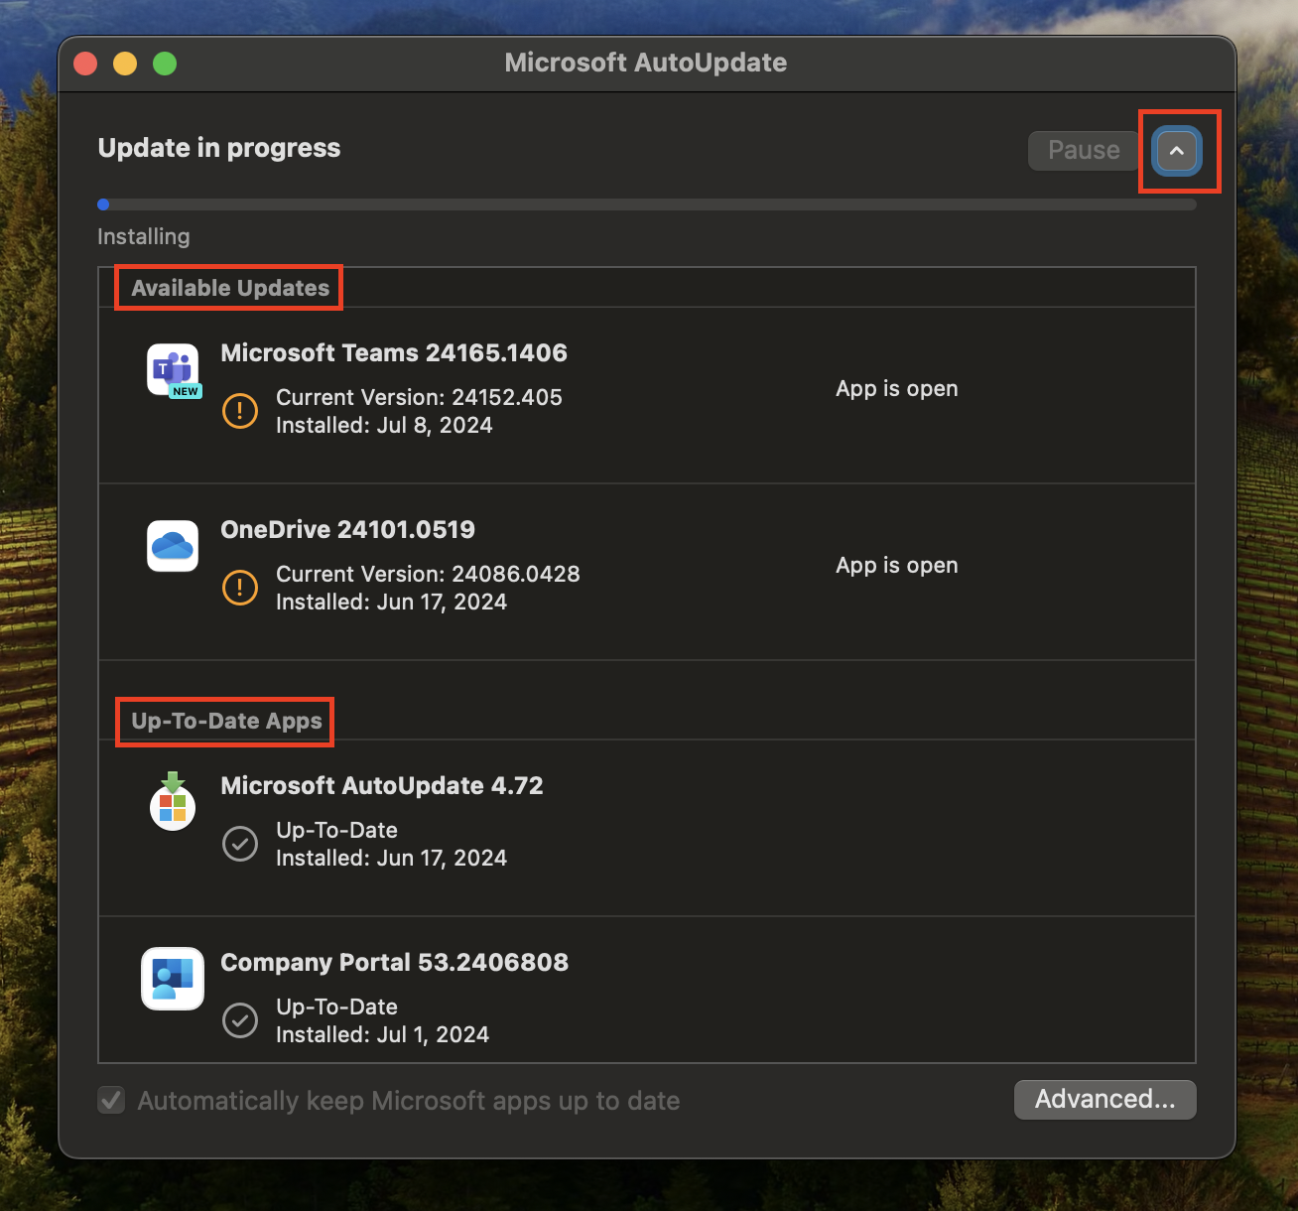This screenshot has height=1211, width=1298.
Task: Collapse the update list with the chevron button
Action: tap(1177, 151)
